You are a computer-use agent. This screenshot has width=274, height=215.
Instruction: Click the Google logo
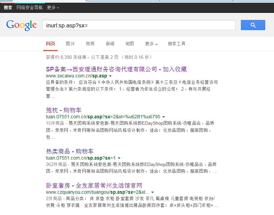click(x=22, y=25)
